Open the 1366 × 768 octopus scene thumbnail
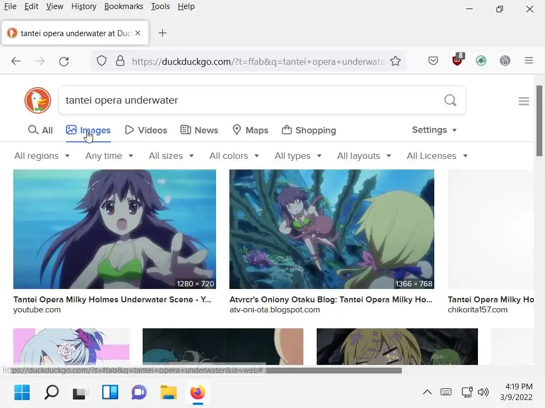The image size is (545, 408). click(x=332, y=229)
